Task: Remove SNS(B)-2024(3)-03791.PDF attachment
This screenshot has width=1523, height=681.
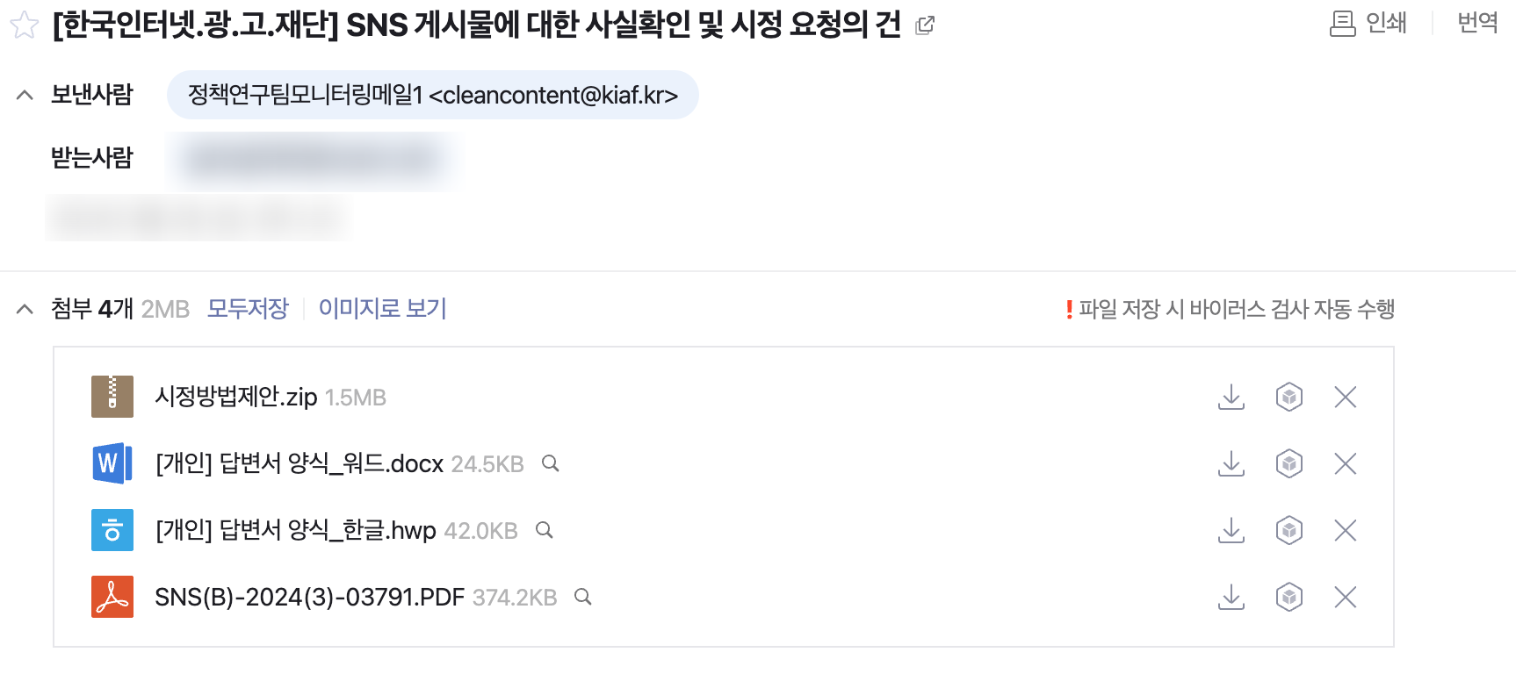Action: [1345, 598]
